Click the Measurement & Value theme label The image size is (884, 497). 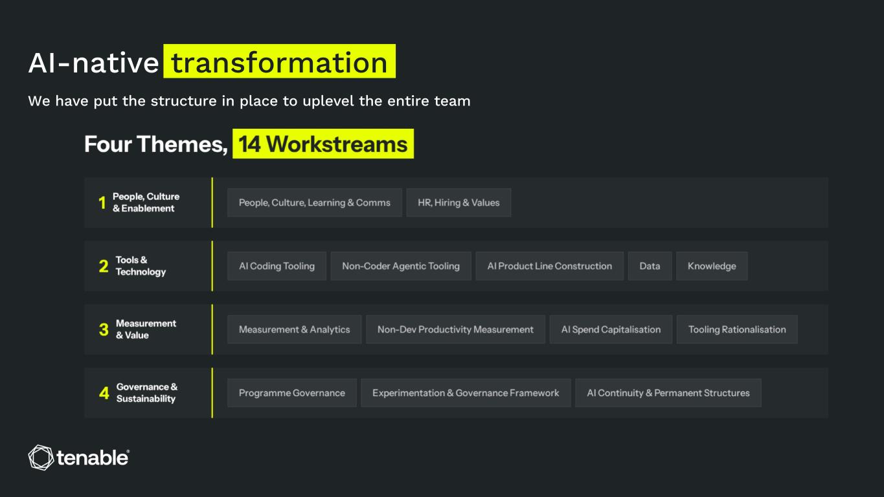tap(146, 329)
